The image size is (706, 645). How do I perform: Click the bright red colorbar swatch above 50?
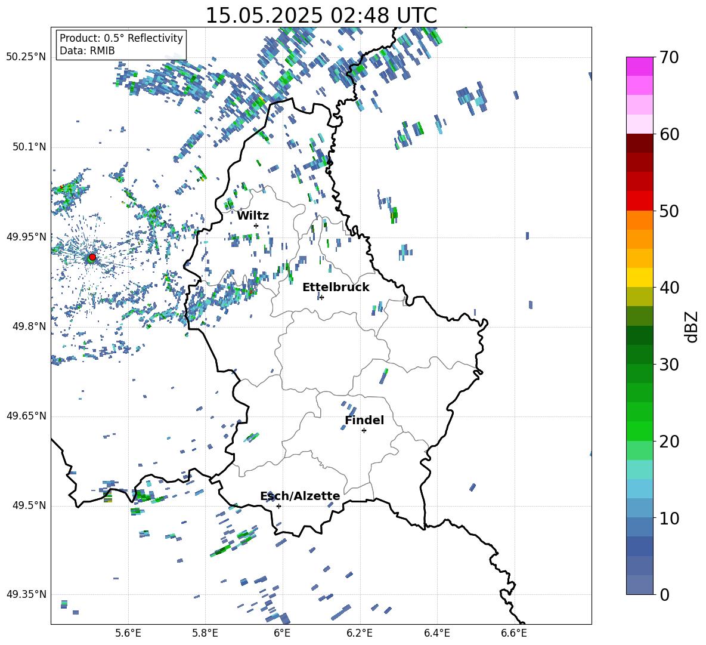(x=640, y=201)
